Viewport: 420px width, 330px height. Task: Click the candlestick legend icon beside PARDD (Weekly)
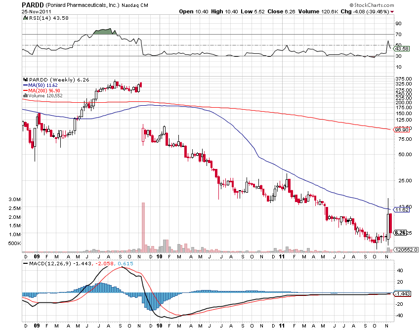pyautogui.click(x=25, y=80)
